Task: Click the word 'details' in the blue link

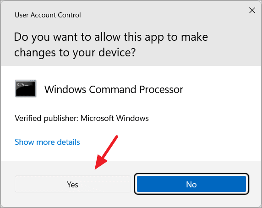Action: click(69, 142)
